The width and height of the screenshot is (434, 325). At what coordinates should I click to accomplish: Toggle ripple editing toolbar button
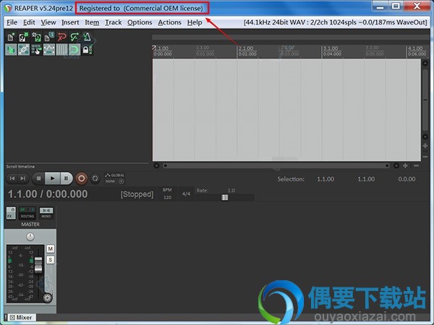tap(36, 50)
